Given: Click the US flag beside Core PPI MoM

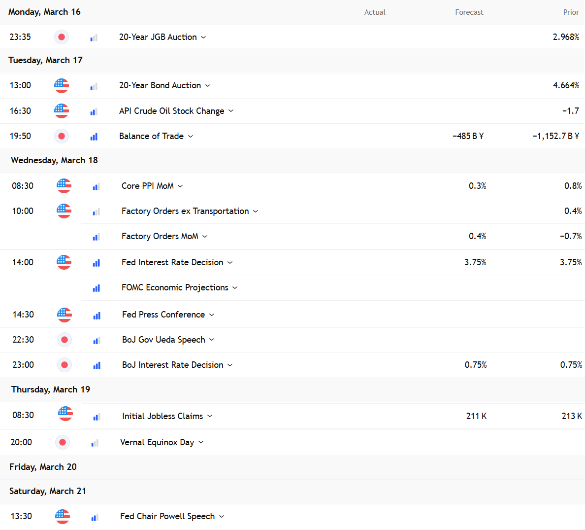Looking at the screenshot, I should 64,186.
